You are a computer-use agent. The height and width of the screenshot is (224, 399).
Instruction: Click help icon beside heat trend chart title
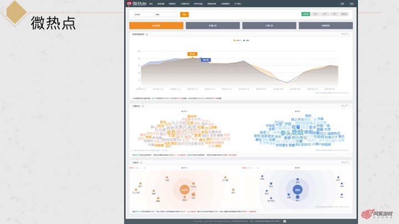146,34
